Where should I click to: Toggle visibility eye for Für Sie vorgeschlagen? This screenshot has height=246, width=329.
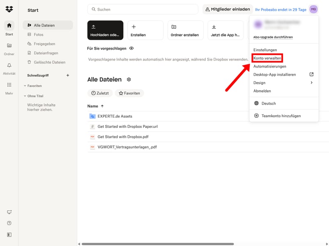tap(132, 48)
